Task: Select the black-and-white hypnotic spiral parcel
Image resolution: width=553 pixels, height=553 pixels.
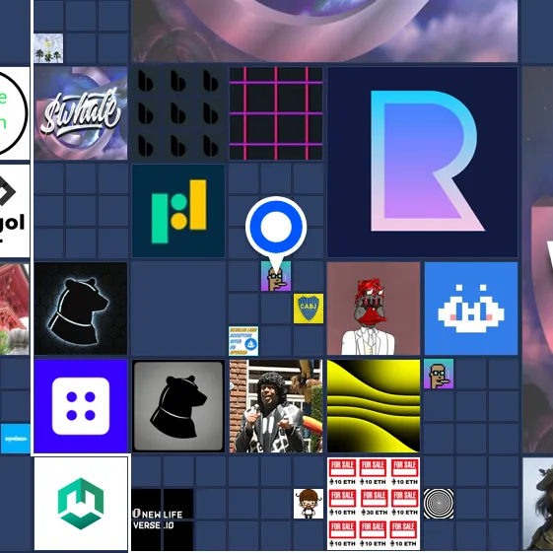Action: 439,504
